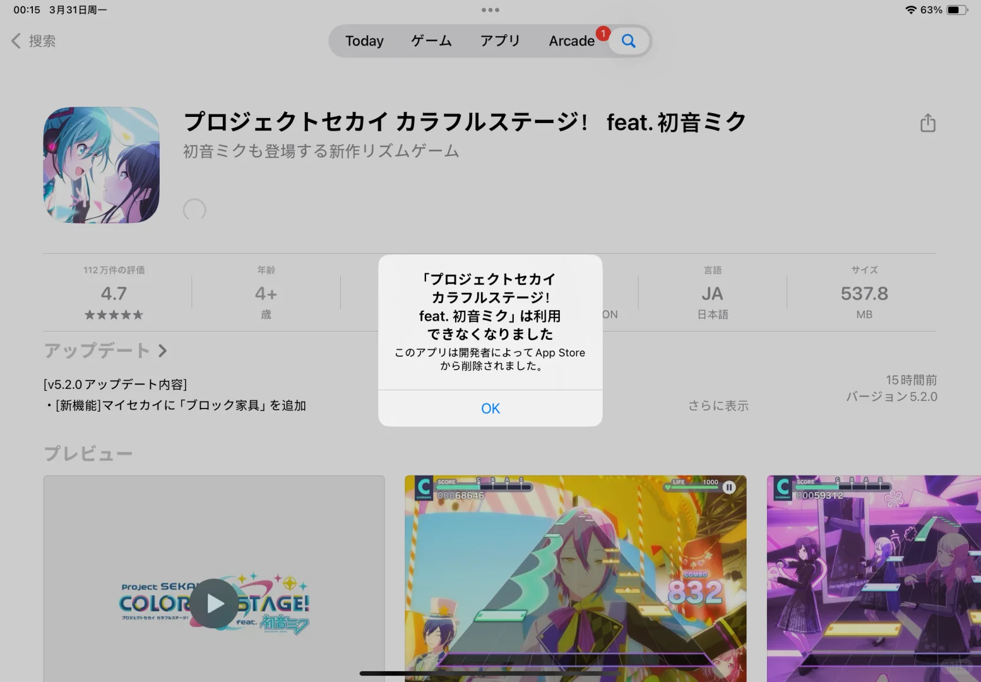Open the Arcade tab
The width and height of the screenshot is (981, 682).
[x=571, y=41]
